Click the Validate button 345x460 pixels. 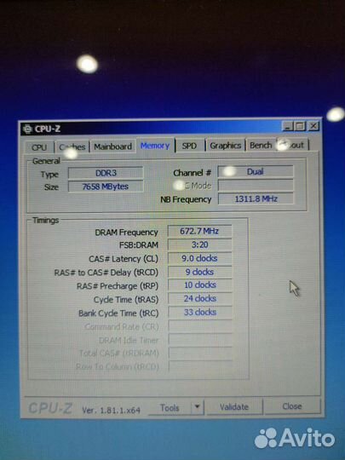pyautogui.click(x=234, y=407)
